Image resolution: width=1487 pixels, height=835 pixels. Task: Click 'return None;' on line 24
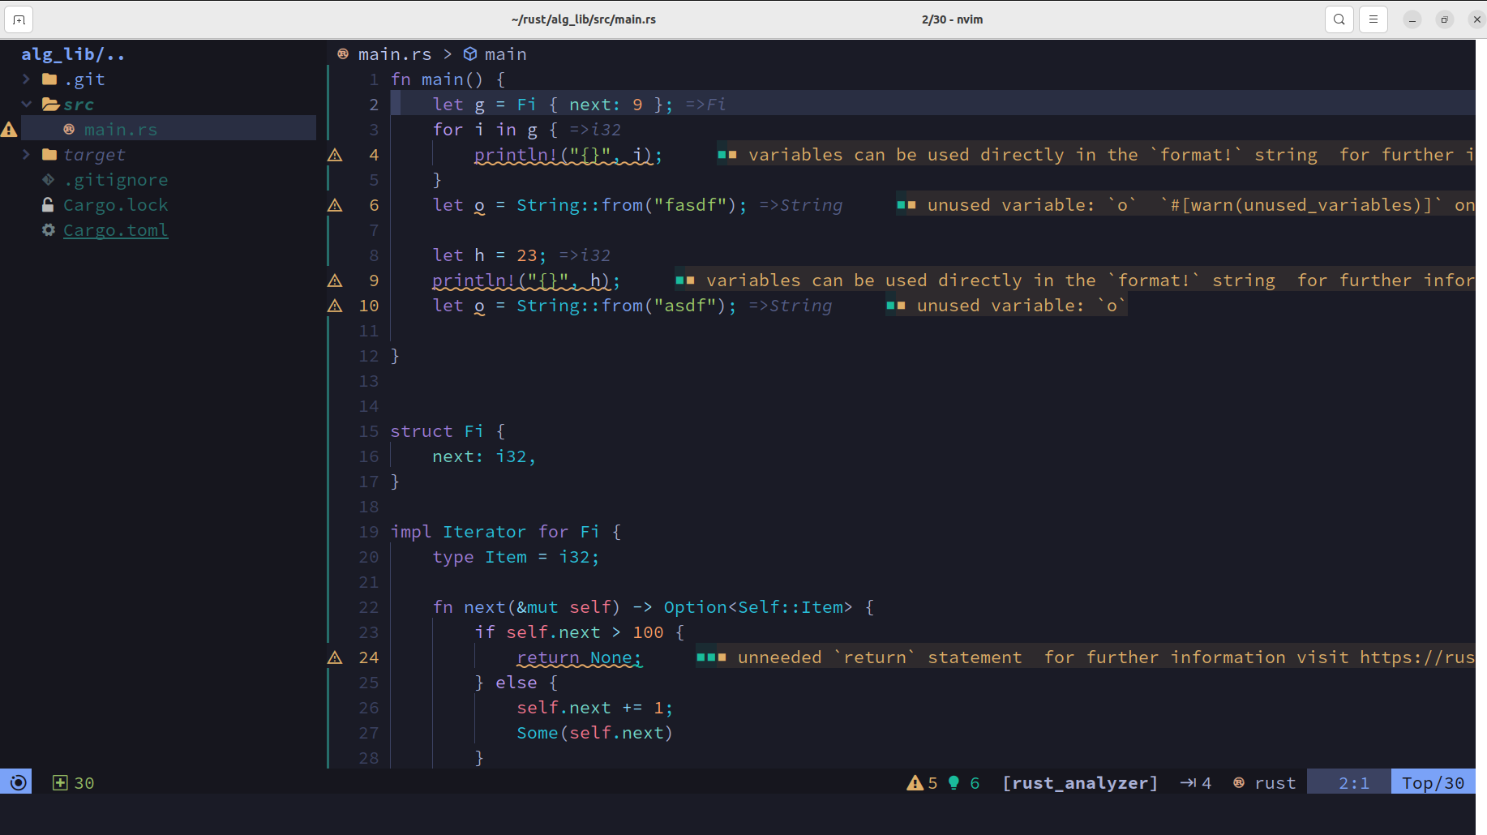tap(580, 657)
